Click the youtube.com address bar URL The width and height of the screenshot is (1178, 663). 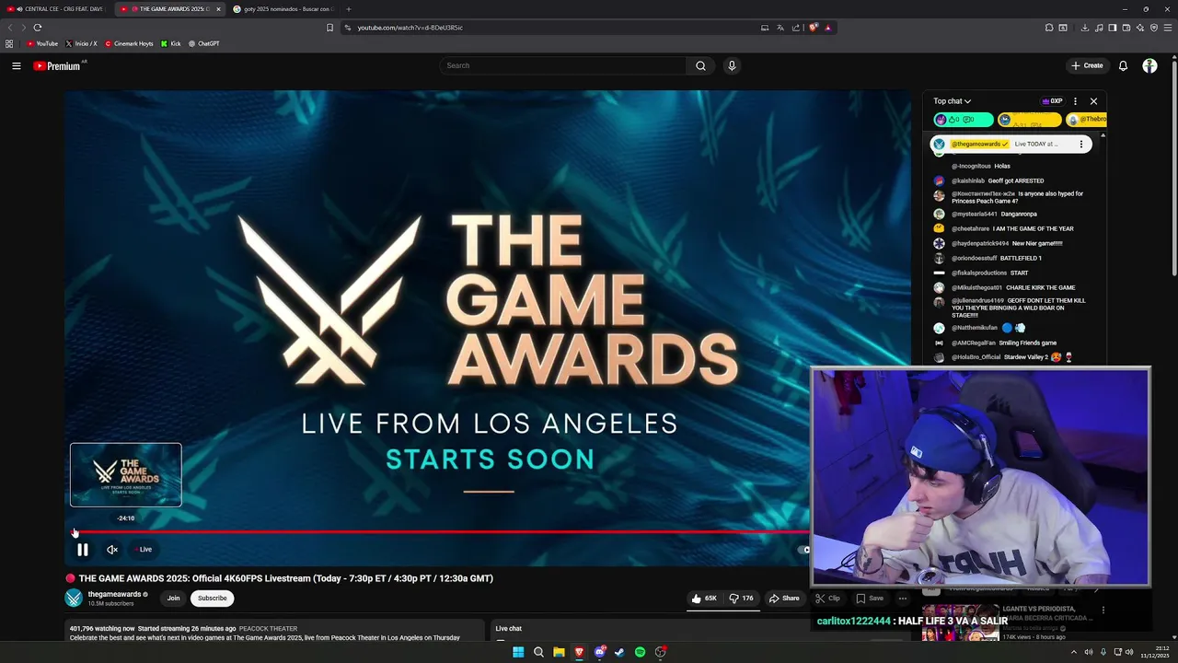(x=410, y=28)
